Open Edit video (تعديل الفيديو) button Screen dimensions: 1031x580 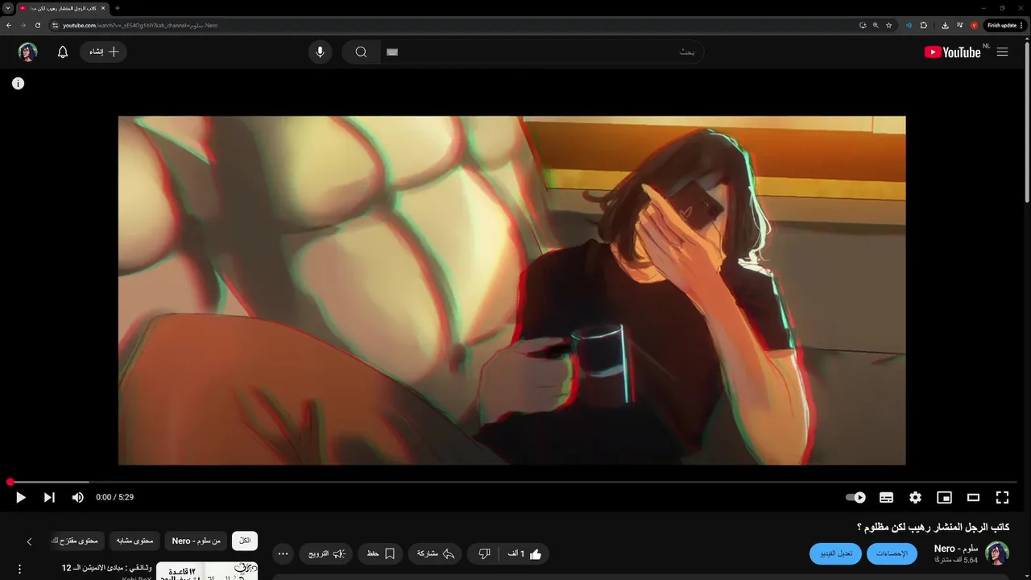coord(835,553)
